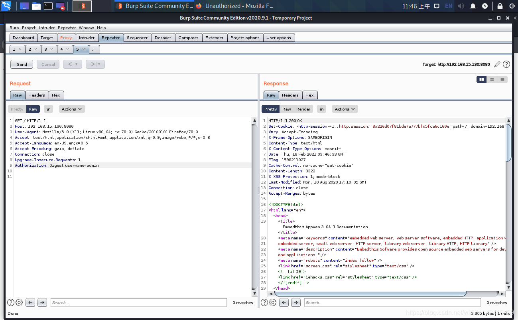Open Repeater help question mark near target
The height and width of the screenshot is (320, 518).
pyautogui.click(x=506, y=64)
